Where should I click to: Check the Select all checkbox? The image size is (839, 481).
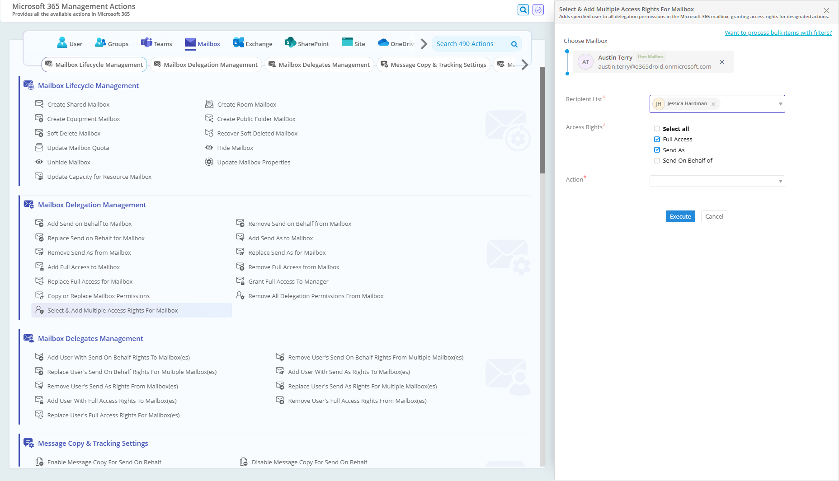(x=657, y=129)
